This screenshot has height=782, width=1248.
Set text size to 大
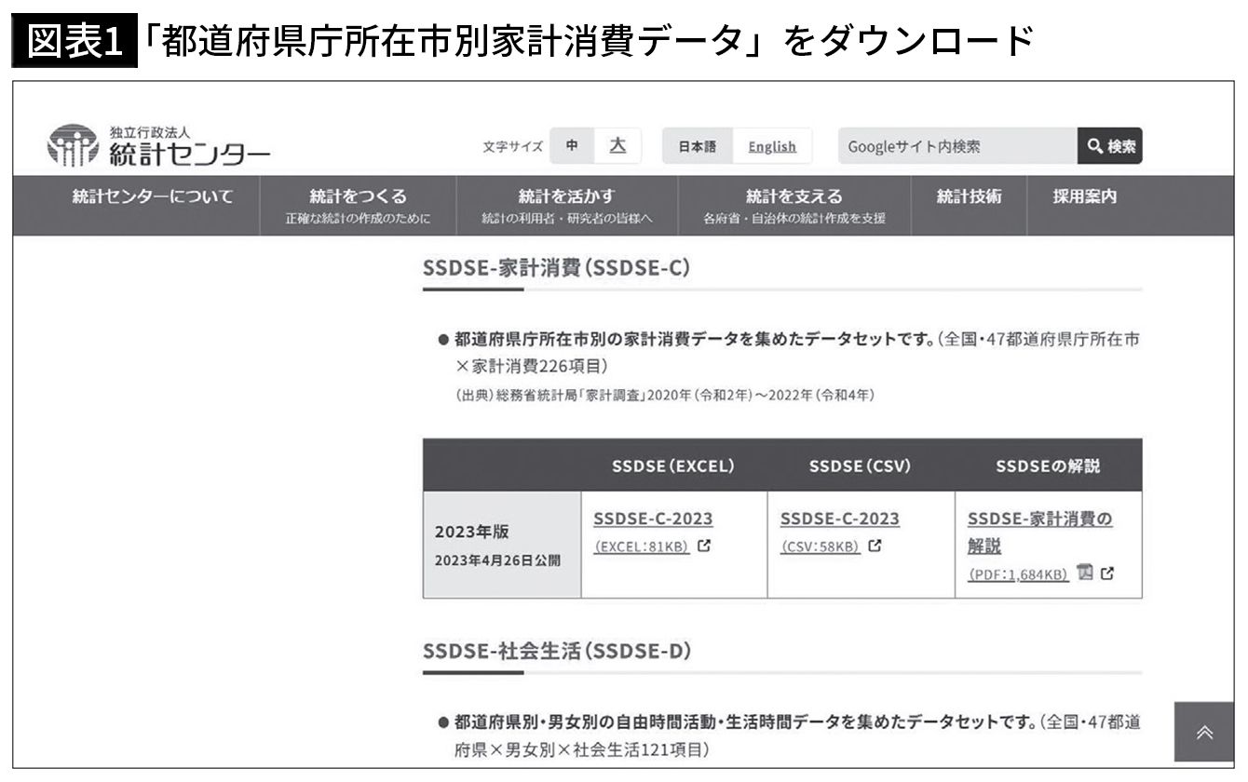pyautogui.click(x=617, y=146)
